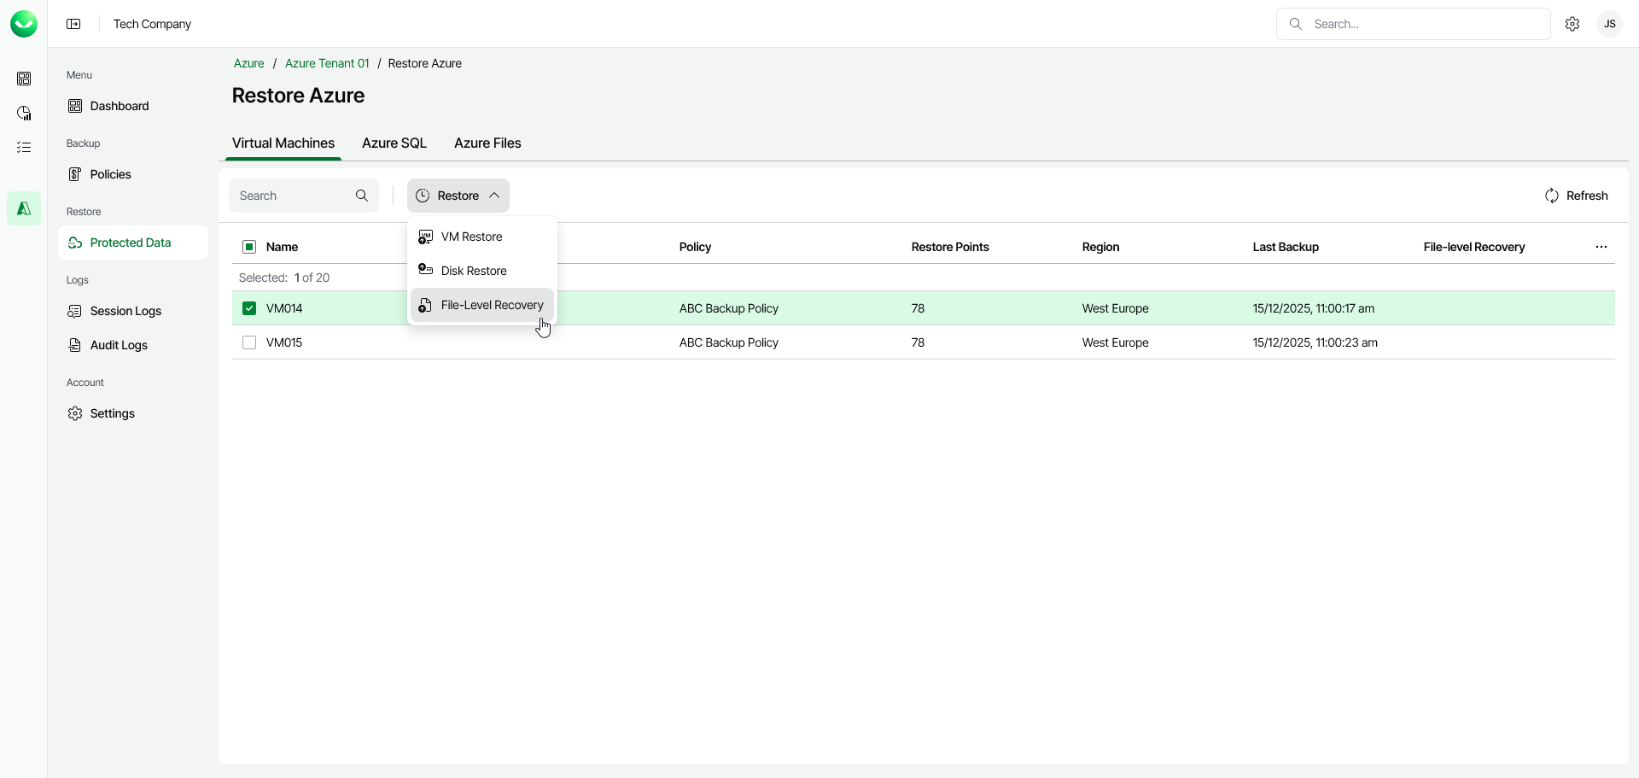Select File-Level Recovery from the restore menu
This screenshot has width=1639, height=778.
click(492, 305)
